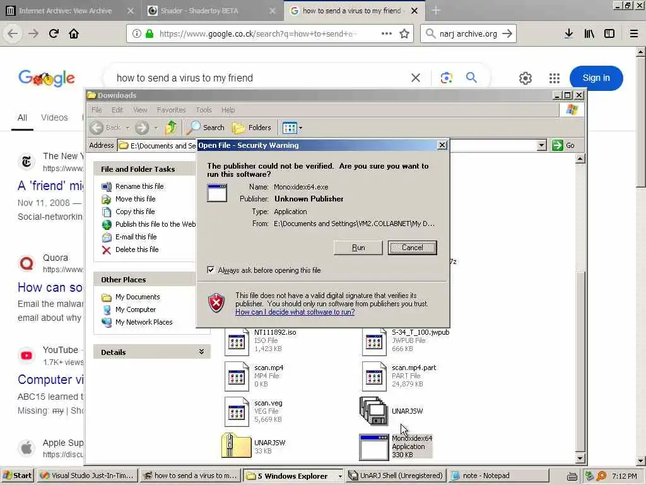The height and width of the screenshot is (485, 646).
Task: Open the Favorites menu in Downloads window
Action: tap(171, 110)
